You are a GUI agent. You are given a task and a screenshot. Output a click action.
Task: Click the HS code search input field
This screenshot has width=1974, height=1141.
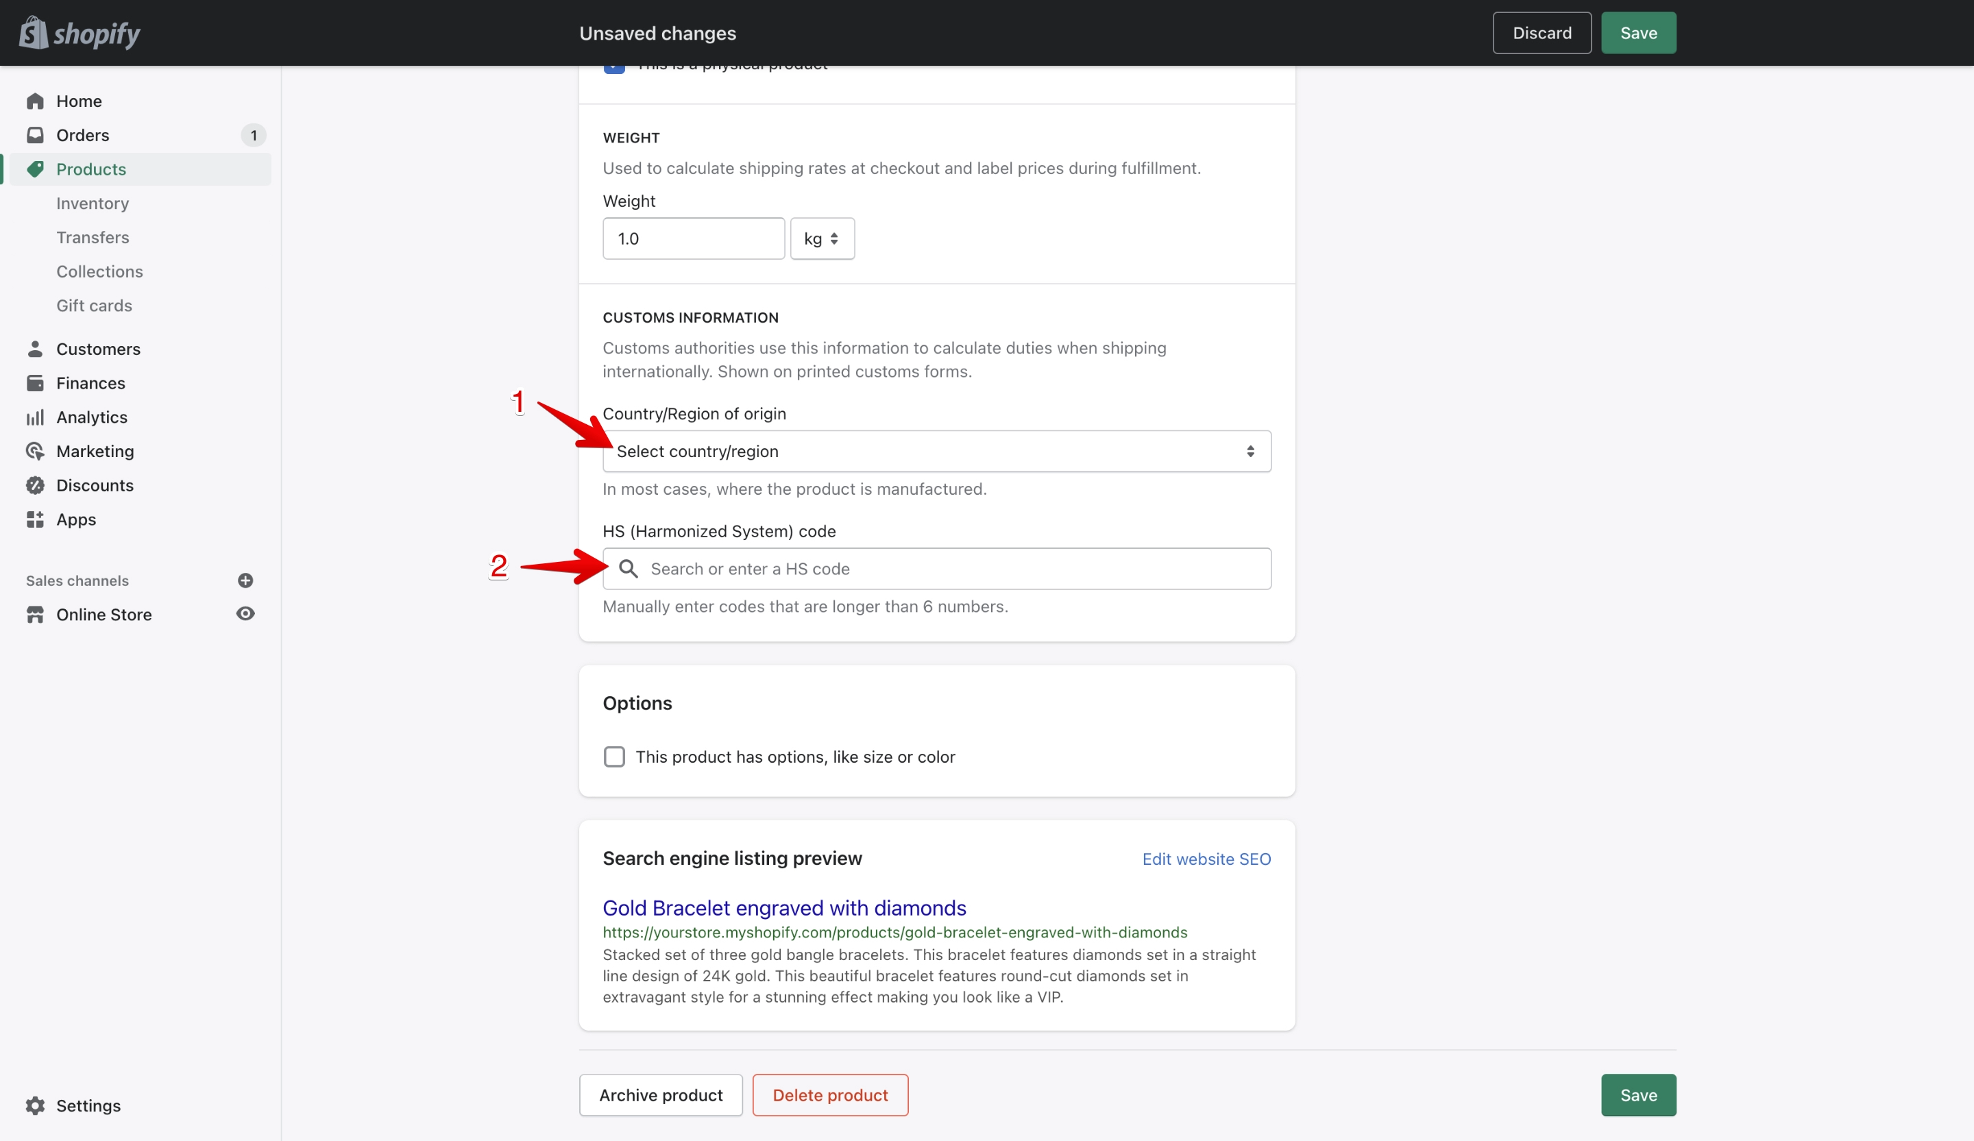coord(937,569)
